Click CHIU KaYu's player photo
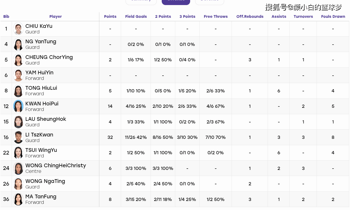 [x=18, y=29]
